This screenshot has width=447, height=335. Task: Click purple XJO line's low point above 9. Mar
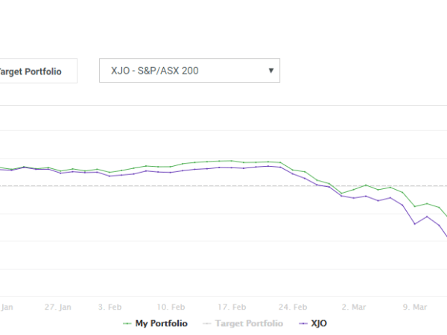[415, 223]
